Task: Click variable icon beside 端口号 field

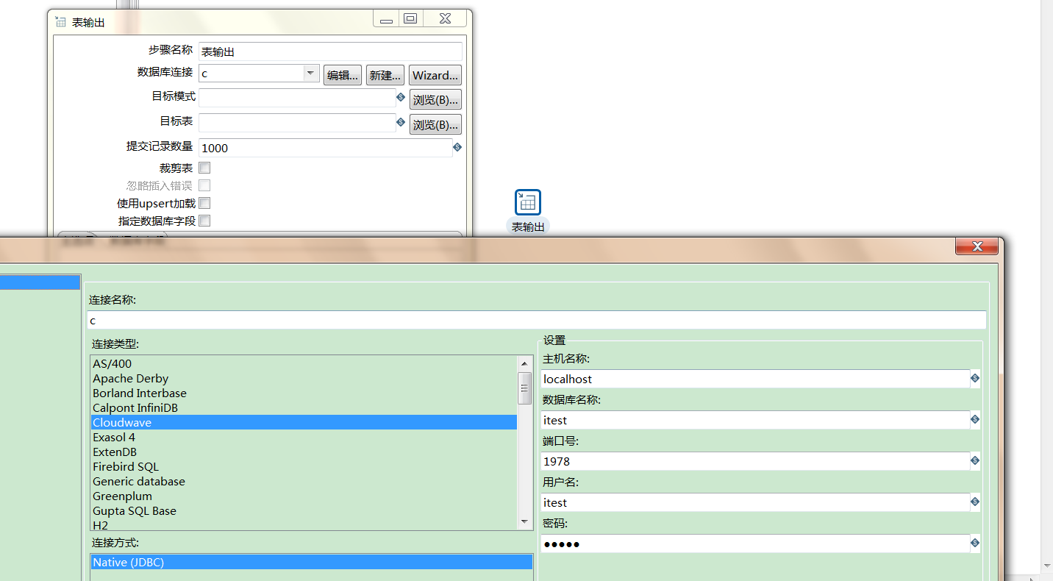Action: point(975,460)
